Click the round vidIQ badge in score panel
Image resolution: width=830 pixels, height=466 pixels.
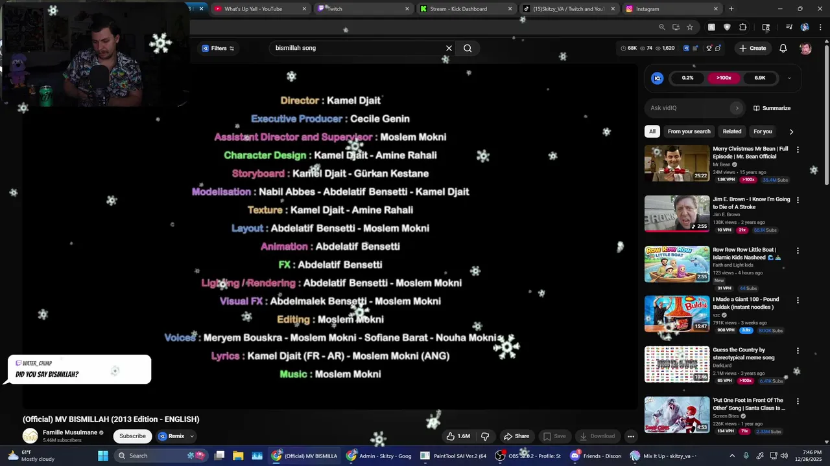coord(657,78)
